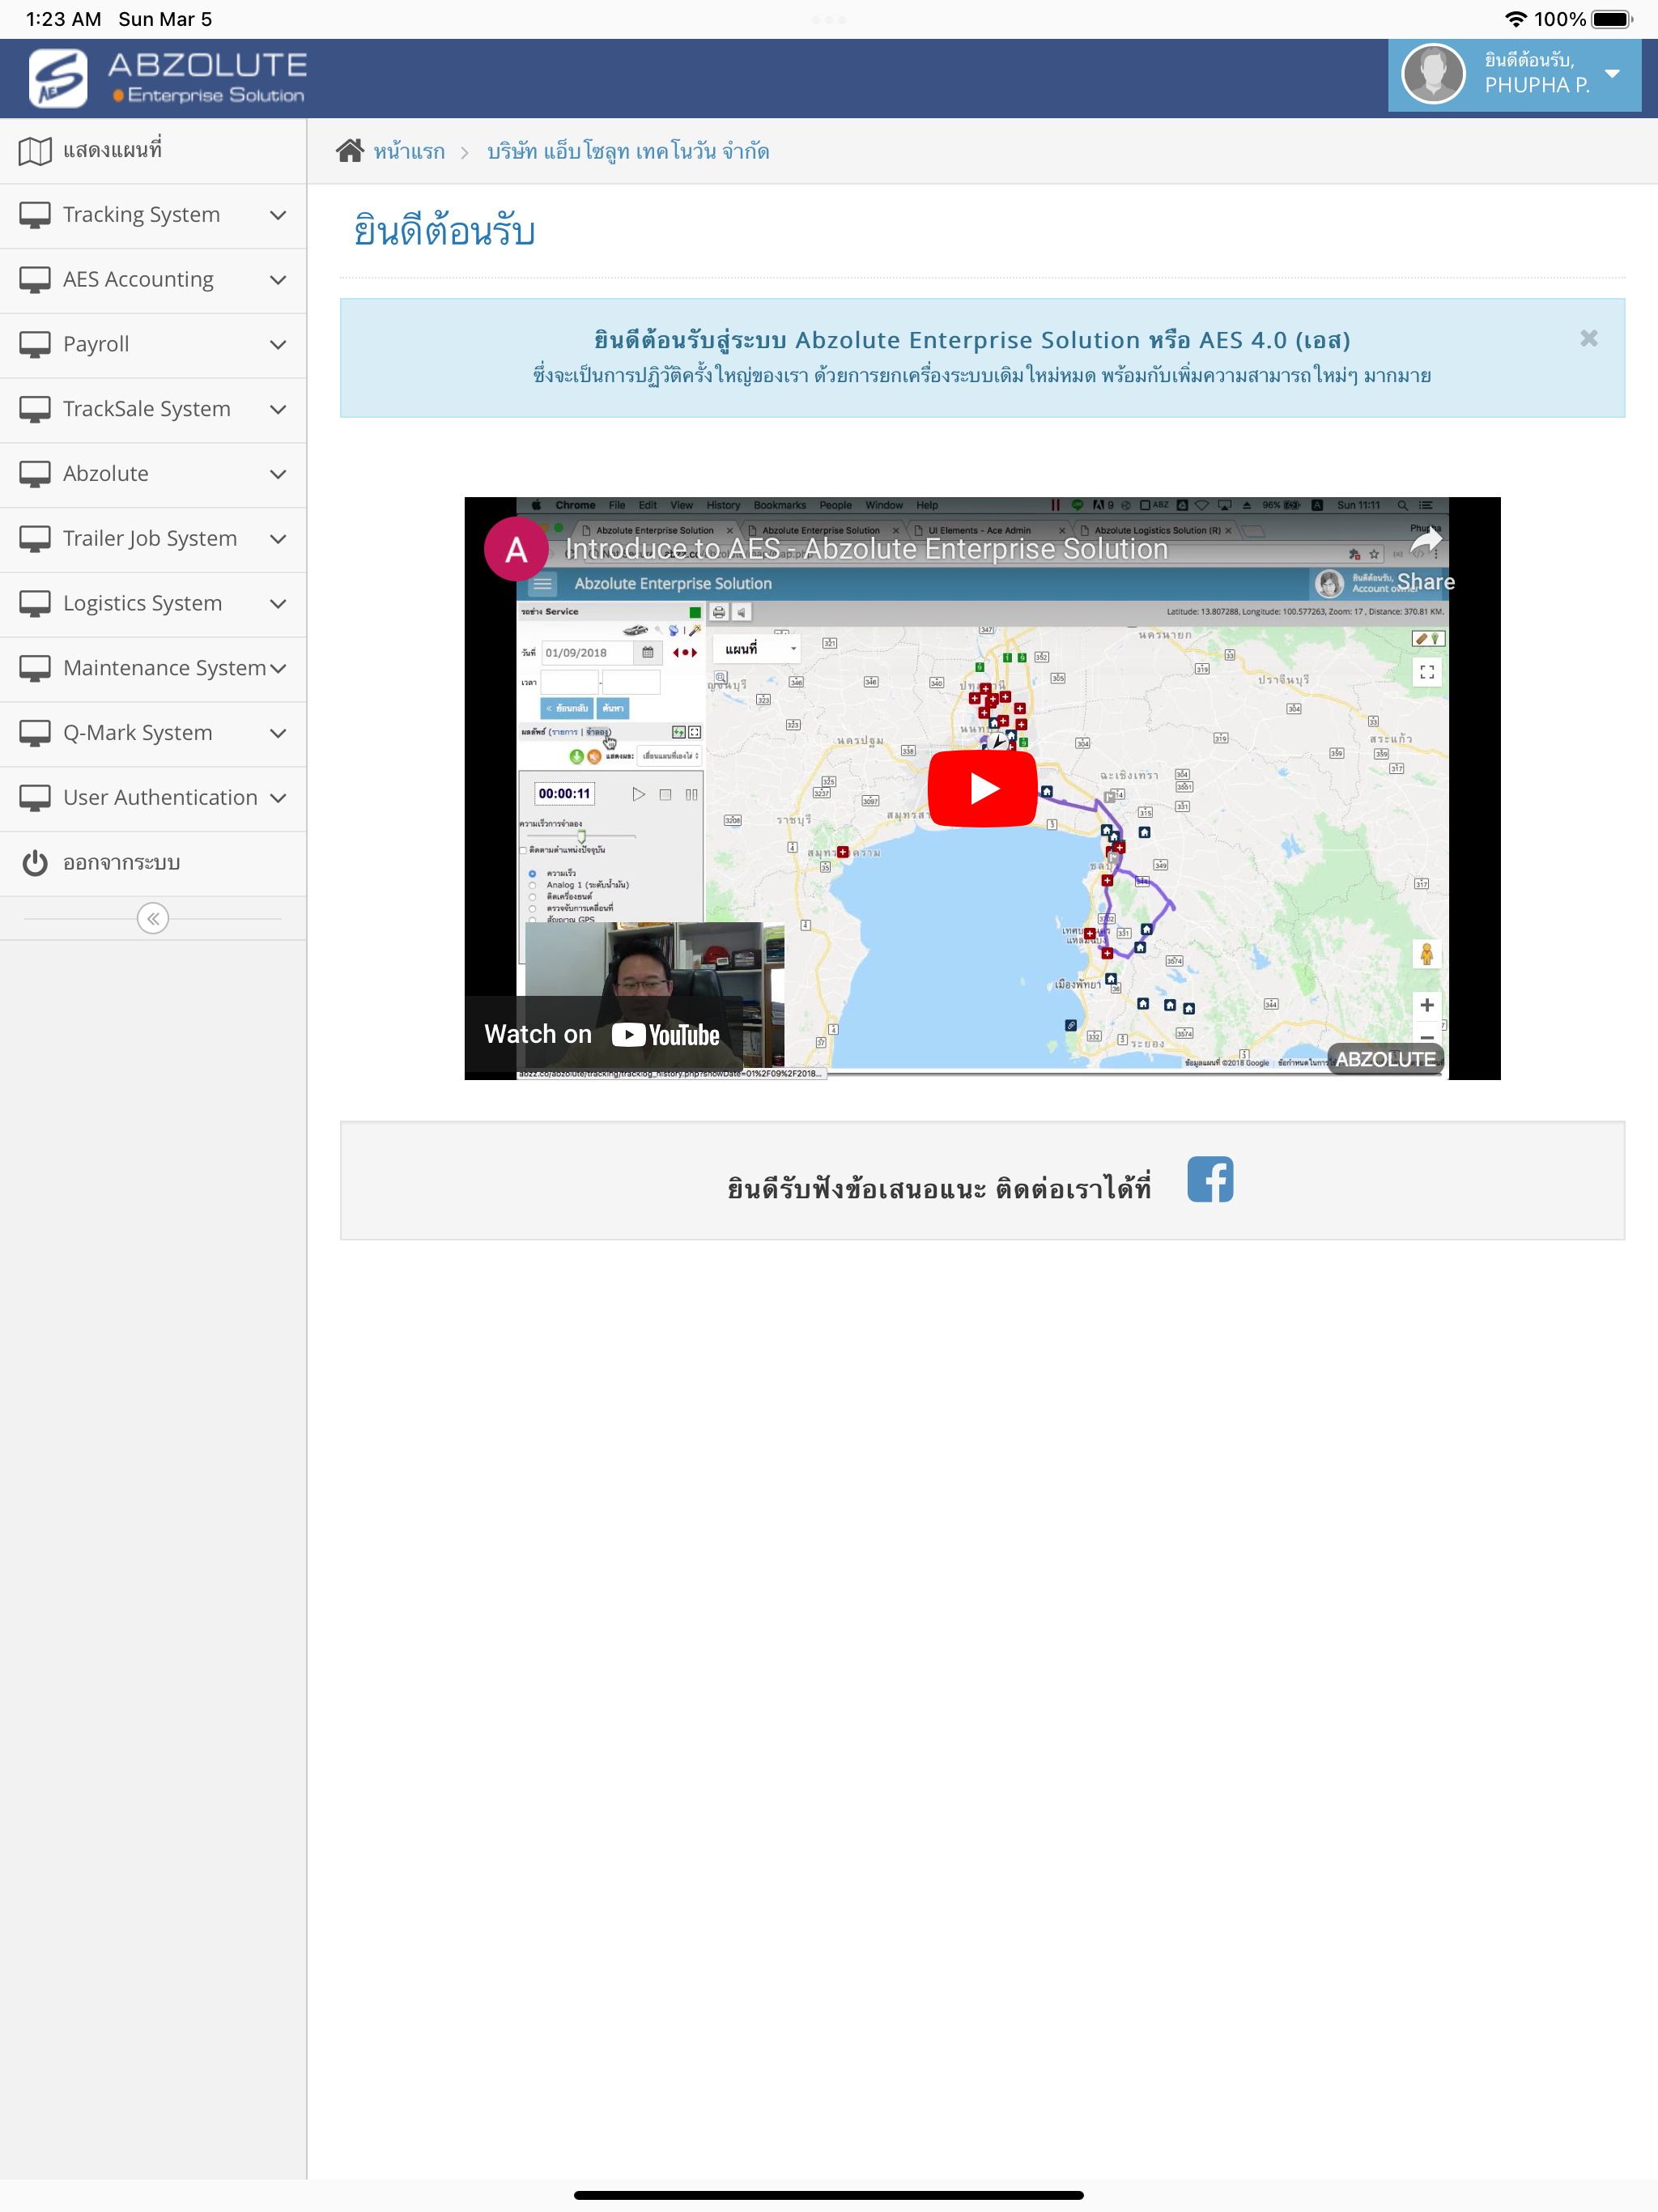The image size is (1658, 2212).
Task: Click the TrackSale System monitor icon
Action: tap(35, 410)
